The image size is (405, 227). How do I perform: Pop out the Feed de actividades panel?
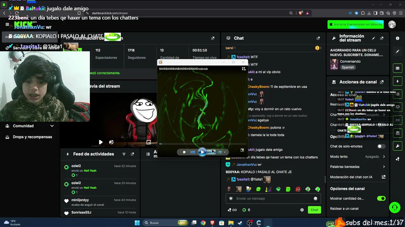(132, 154)
